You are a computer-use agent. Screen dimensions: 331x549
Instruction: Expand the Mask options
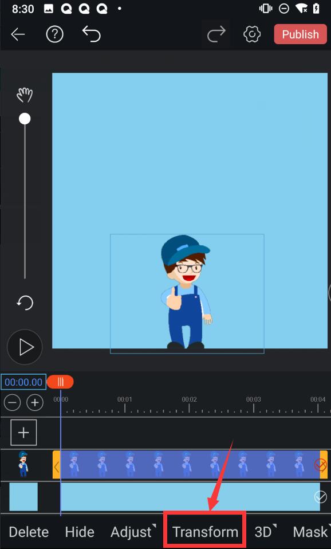point(312,532)
